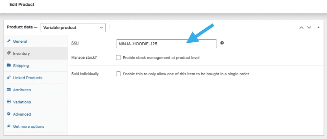Click the Get more options plug icon
This screenshot has height=139, width=327.
point(9,126)
